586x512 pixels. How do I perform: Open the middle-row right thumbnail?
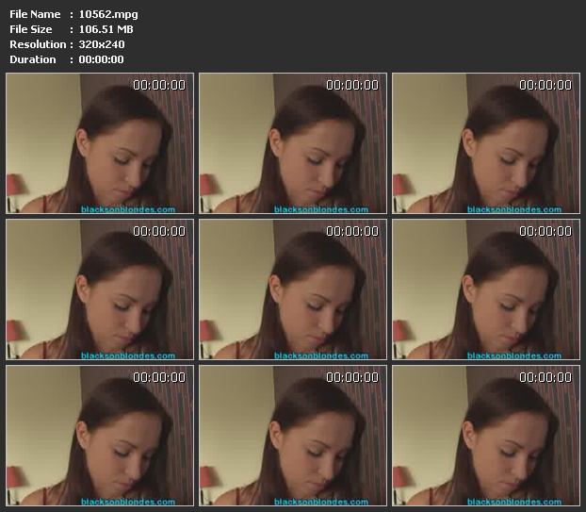click(x=486, y=289)
